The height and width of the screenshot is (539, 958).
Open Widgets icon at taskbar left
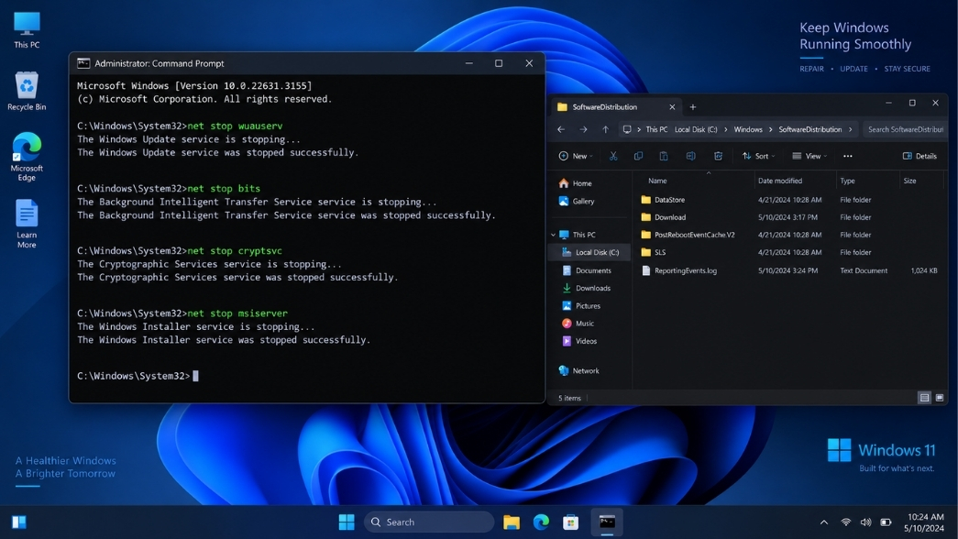pos(19,522)
